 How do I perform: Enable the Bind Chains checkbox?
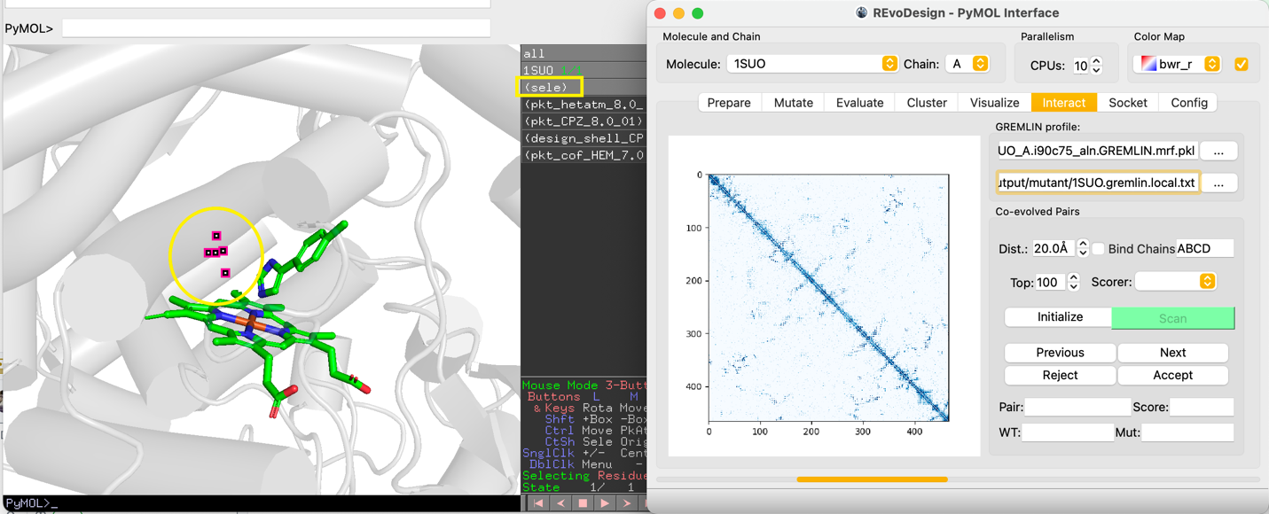pyautogui.click(x=1099, y=249)
